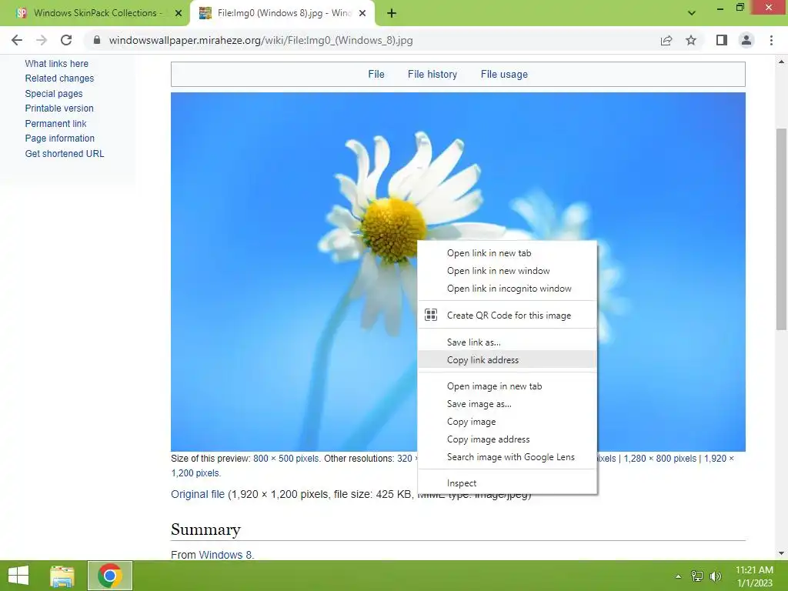Follow the Windows 8 link in Summary
This screenshot has height=591, width=788.
pos(225,555)
